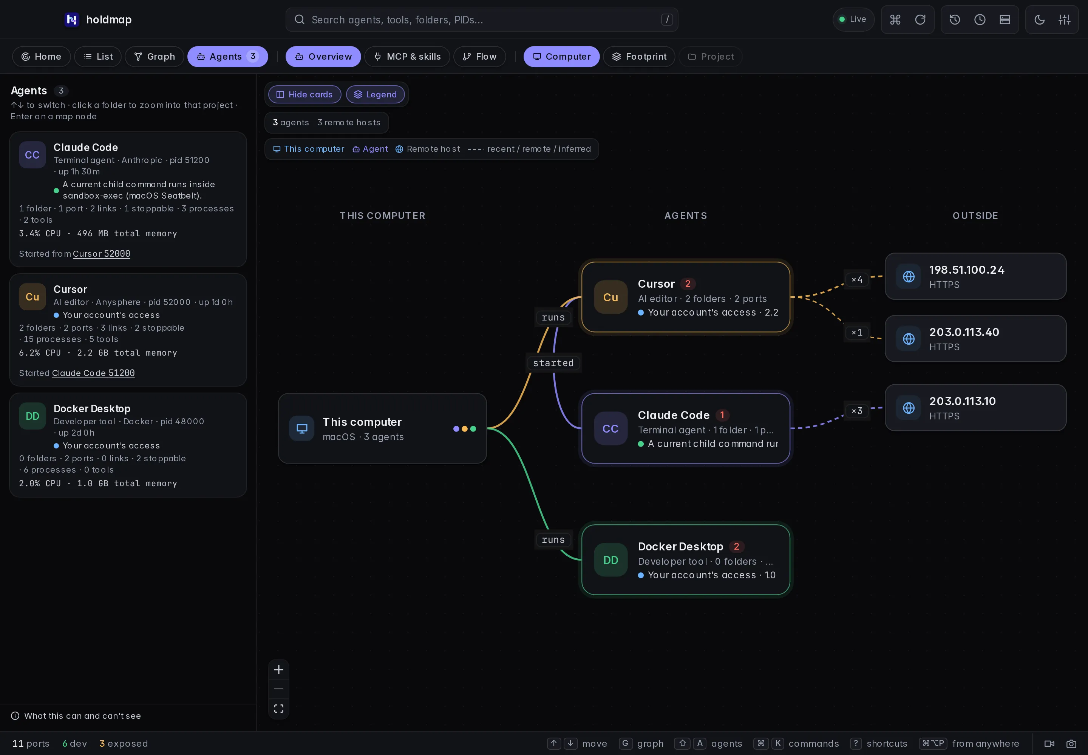
Task: Open the Flow tab
Action: (480, 57)
